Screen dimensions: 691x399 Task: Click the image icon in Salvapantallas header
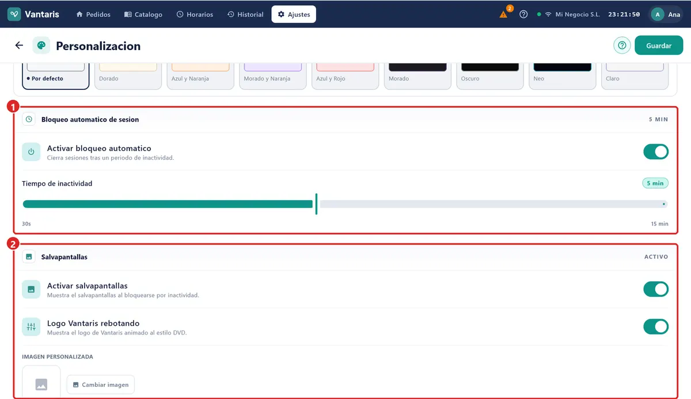point(29,257)
